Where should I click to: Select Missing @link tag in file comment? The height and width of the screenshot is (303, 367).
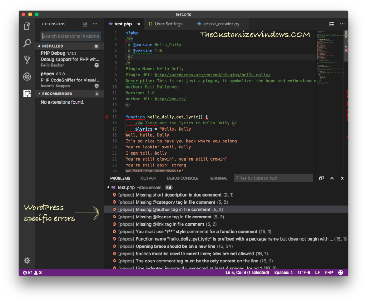tap(226, 224)
